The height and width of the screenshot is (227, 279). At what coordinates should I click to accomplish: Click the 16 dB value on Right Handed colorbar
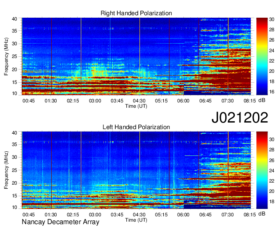pos(272,92)
